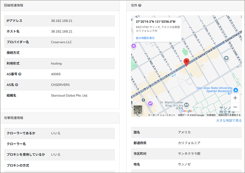Click plus code 84Q7+FXH address text

(x=158, y=29)
